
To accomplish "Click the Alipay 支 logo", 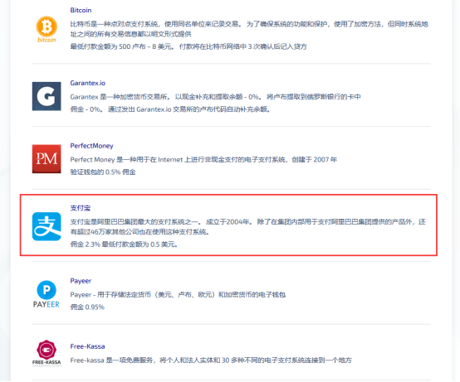I will point(46,226).
